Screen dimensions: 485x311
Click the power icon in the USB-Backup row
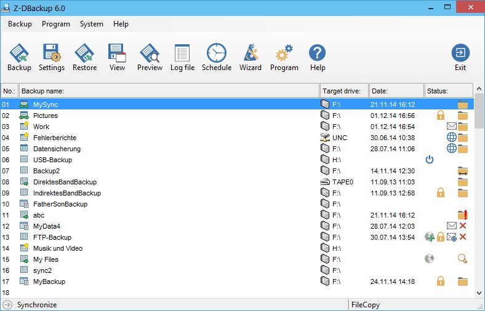(430, 159)
